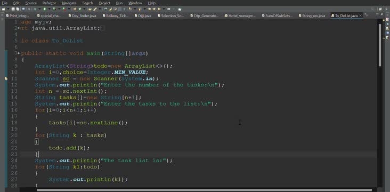This screenshot has width=390, height=192.
Task: Expand the folded imports box after ArrayList
Action: tap(102, 28)
